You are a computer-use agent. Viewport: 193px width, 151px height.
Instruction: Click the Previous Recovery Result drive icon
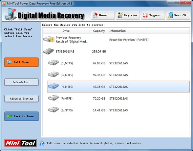(x=49, y=40)
